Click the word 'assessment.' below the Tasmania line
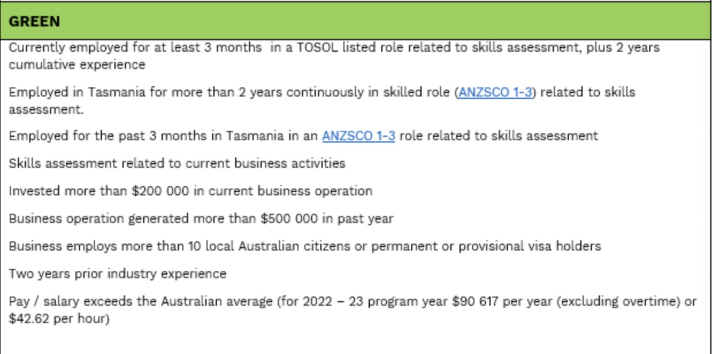 click(x=46, y=109)
